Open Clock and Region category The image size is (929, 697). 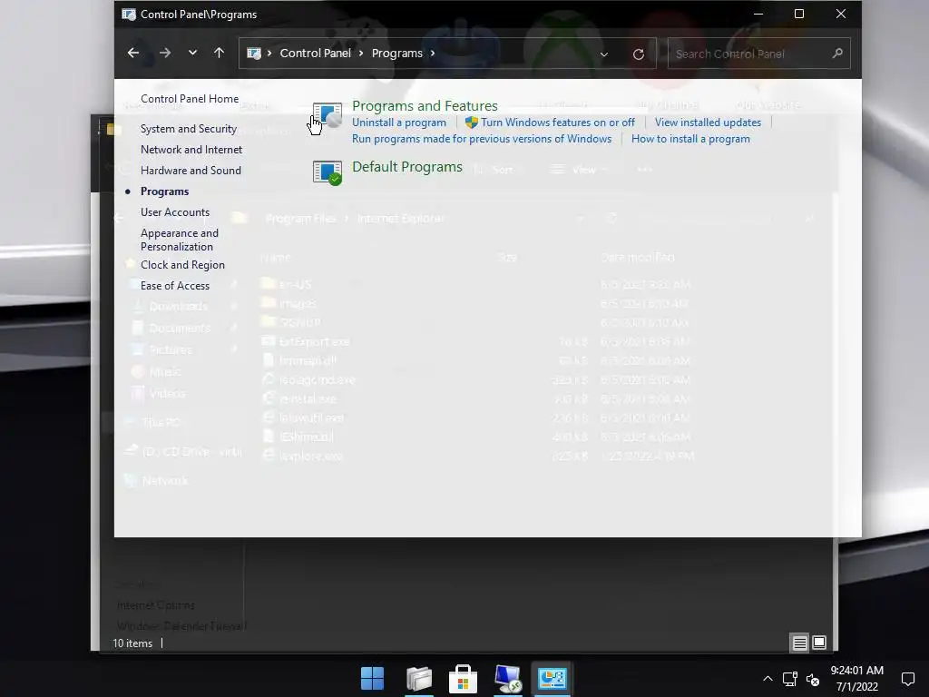(182, 265)
